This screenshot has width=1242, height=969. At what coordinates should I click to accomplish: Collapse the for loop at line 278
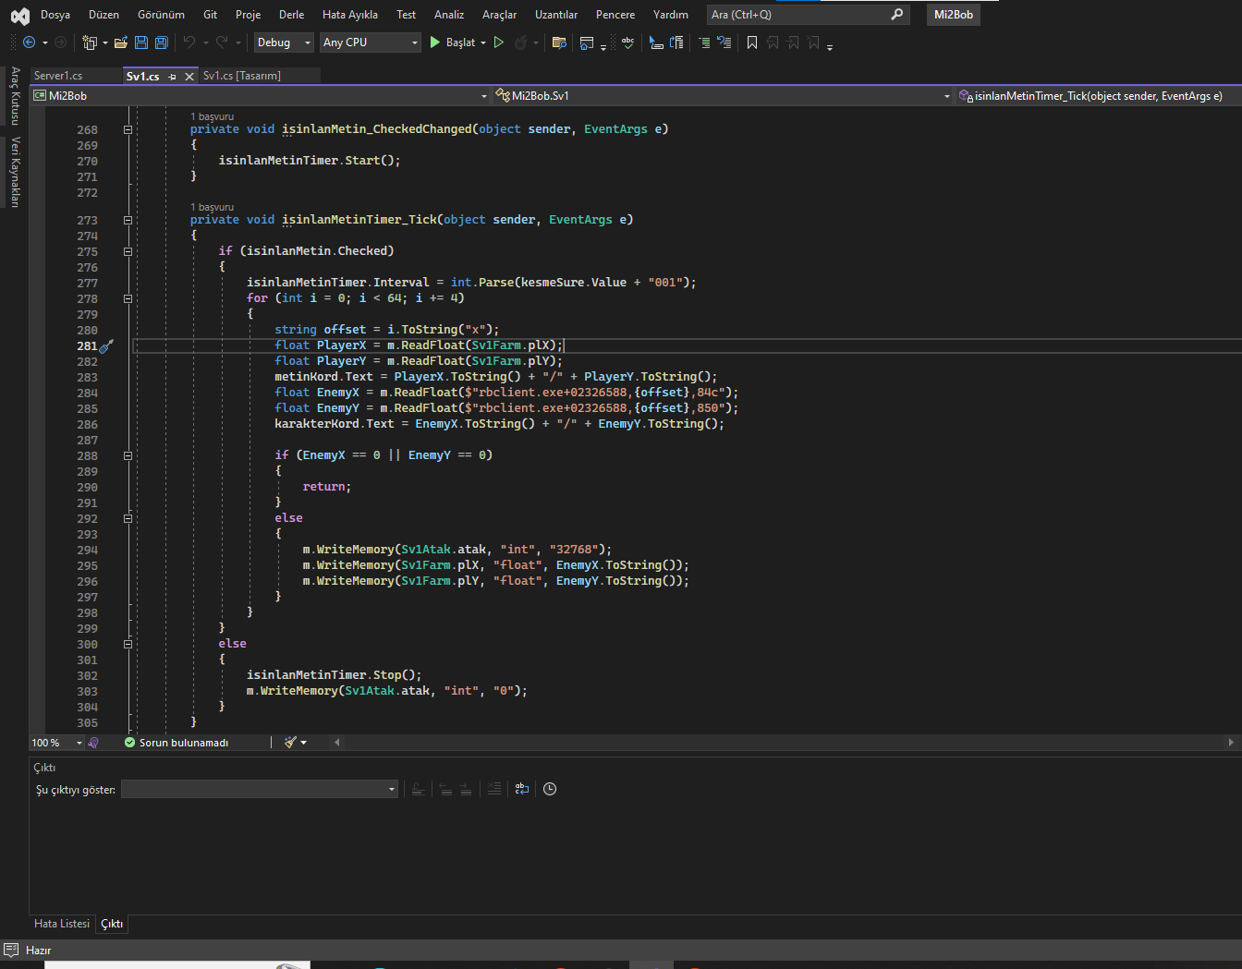coord(128,298)
